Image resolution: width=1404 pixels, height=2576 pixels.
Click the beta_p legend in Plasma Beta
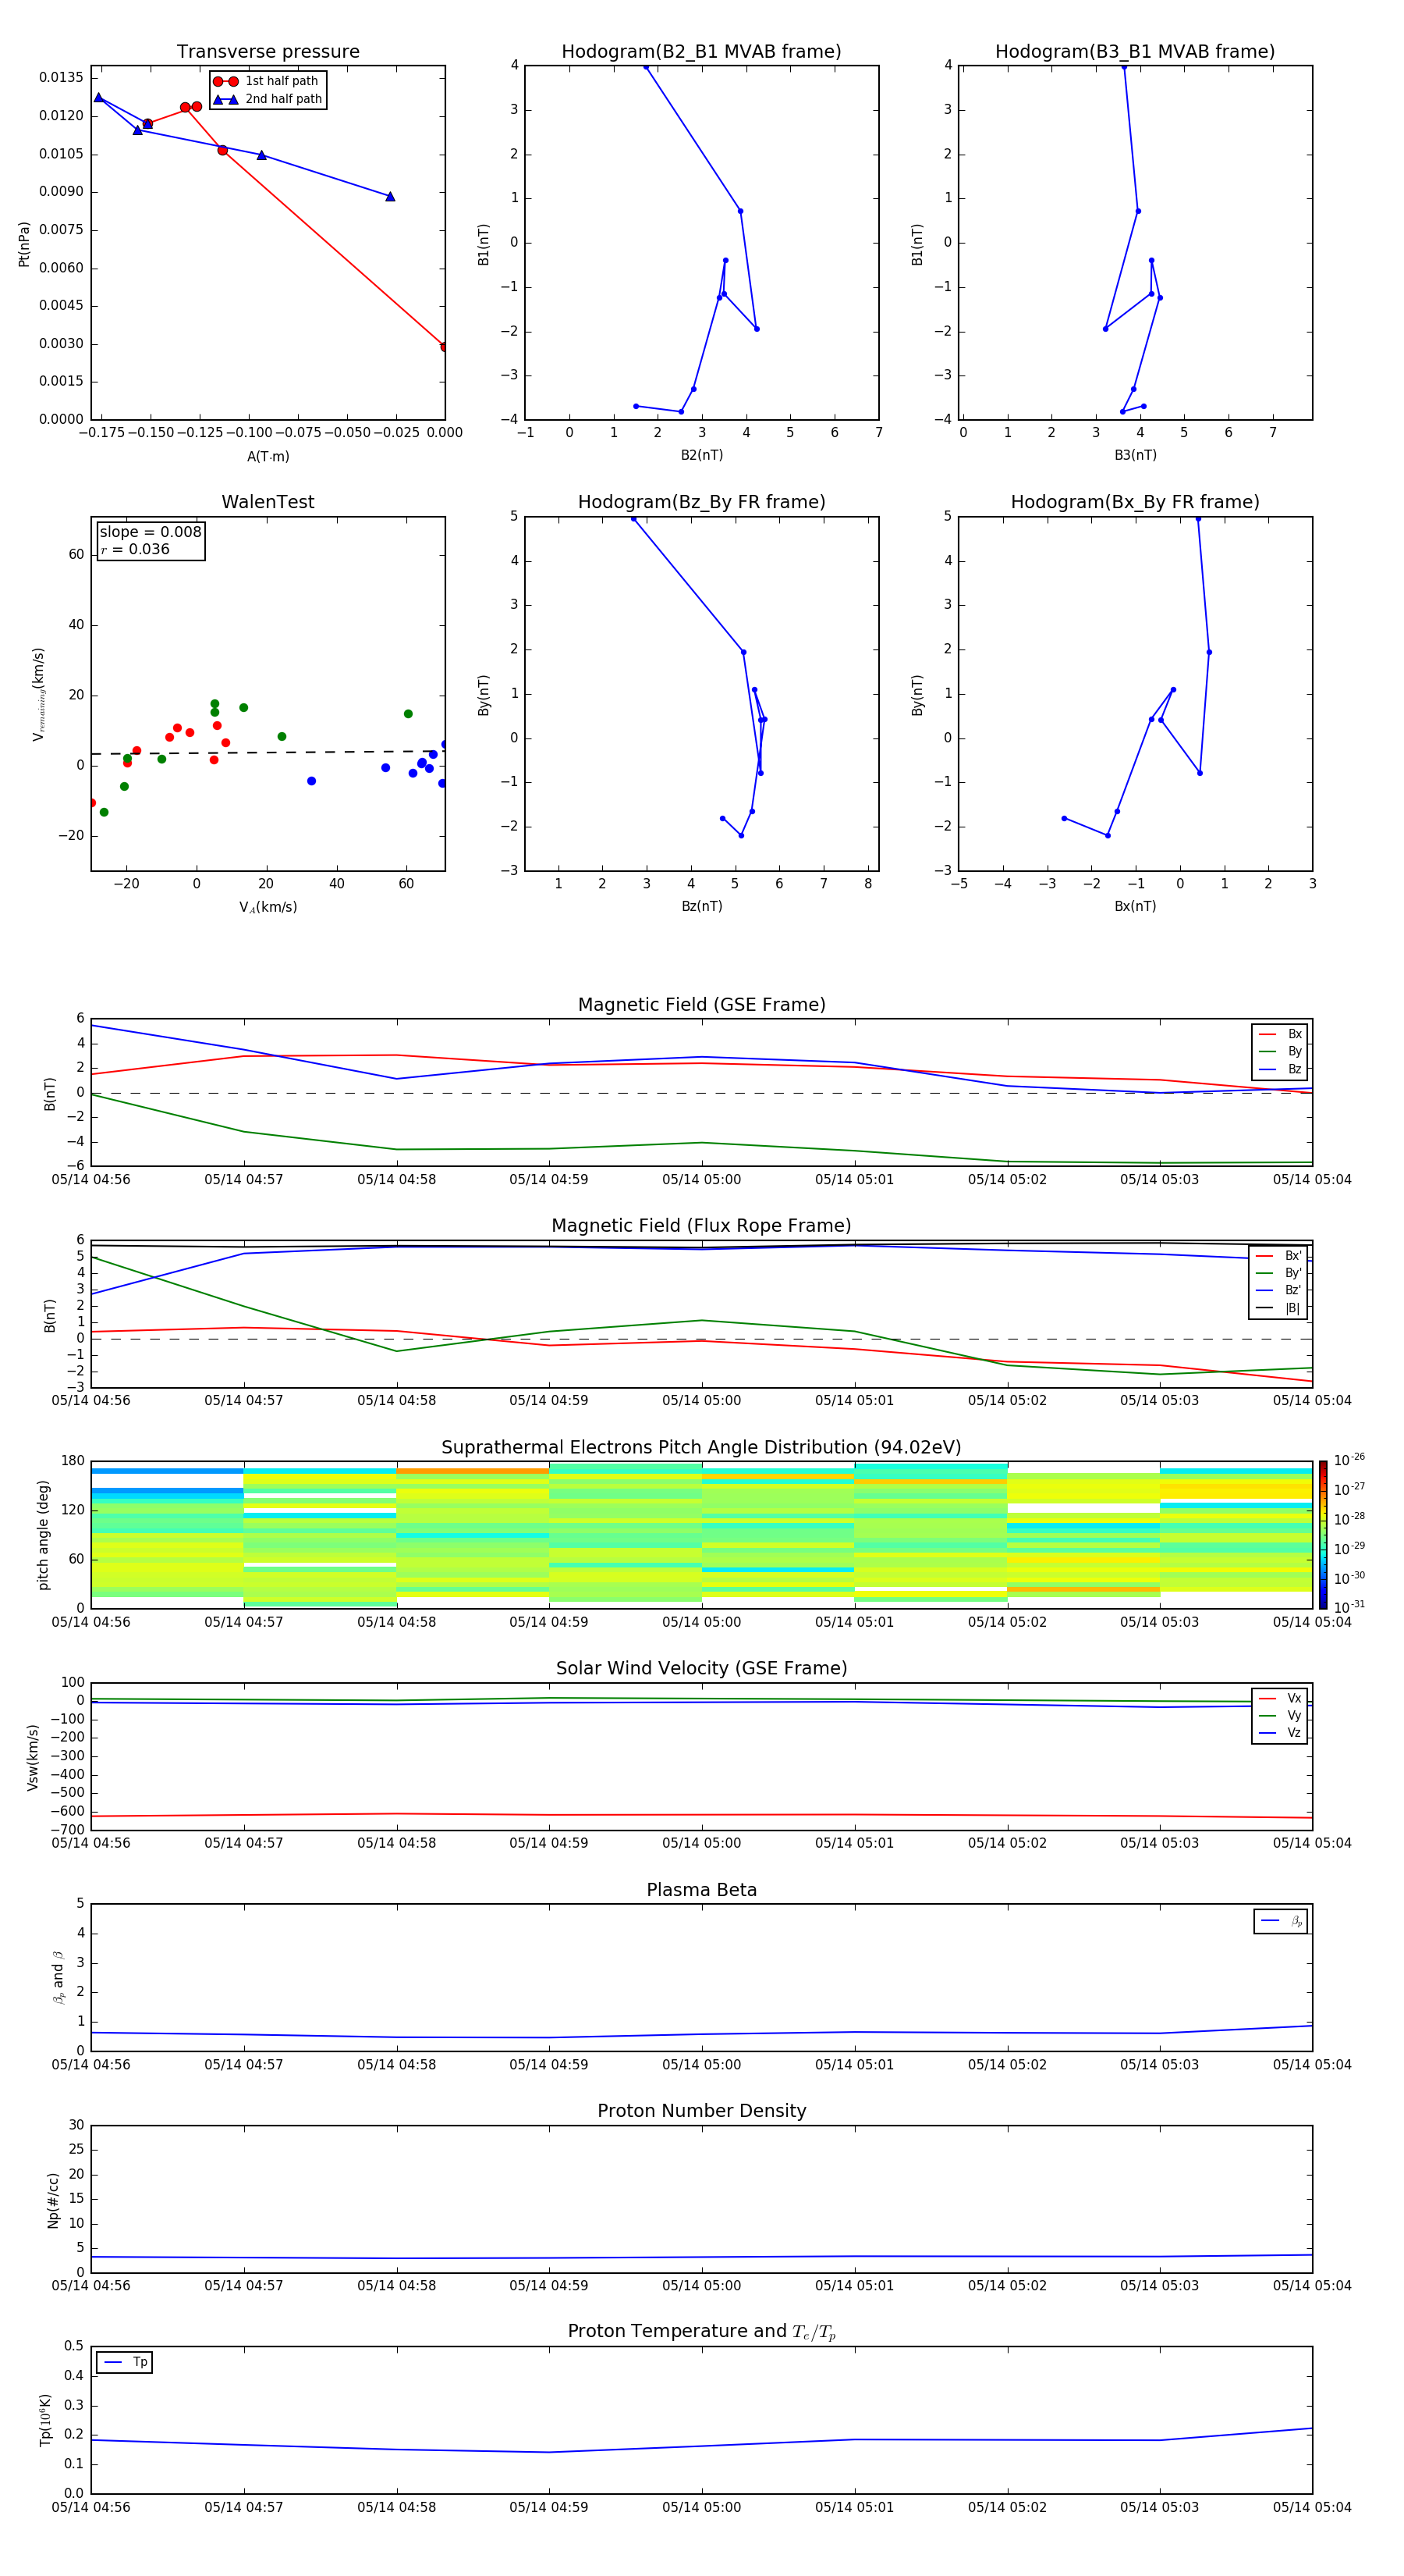[x=1281, y=1921]
